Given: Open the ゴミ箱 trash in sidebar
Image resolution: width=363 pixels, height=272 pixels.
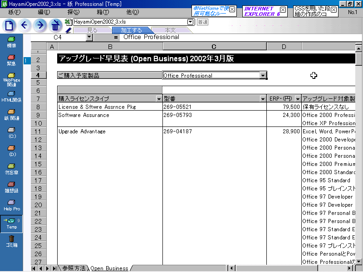Looking at the screenshot, I should pyautogui.click(x=11, y=241).
